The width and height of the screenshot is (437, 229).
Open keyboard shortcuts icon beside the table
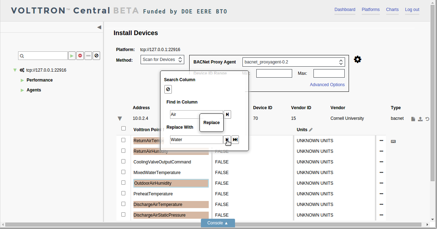[x=393, y=141]
